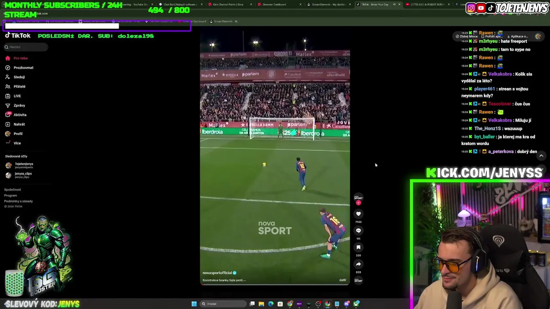Click the YouTube icon in the overlay
The image size is (550, 309).
click(x=481, y=8)
